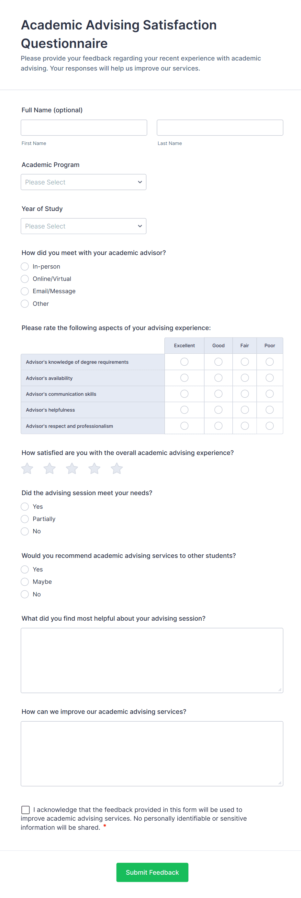This screenshot has height=898, width=301.
Task: Rate advisor's communication skills as Good
Action: [x=218, y=394]
